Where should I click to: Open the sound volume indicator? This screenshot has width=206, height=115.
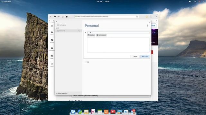click(x=190, y=2)
